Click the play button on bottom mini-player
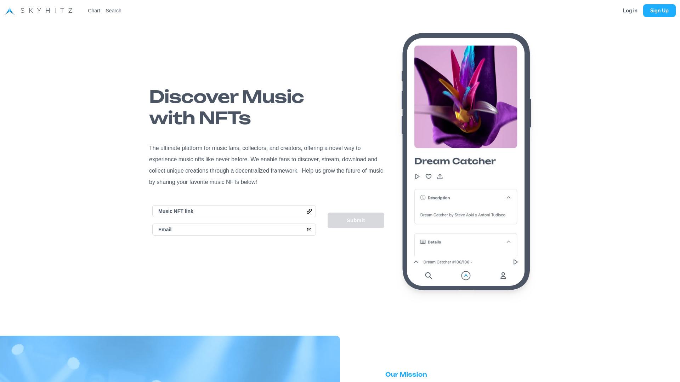The width and height of the screenshot is (680, 382). click(x=516, y=262)
